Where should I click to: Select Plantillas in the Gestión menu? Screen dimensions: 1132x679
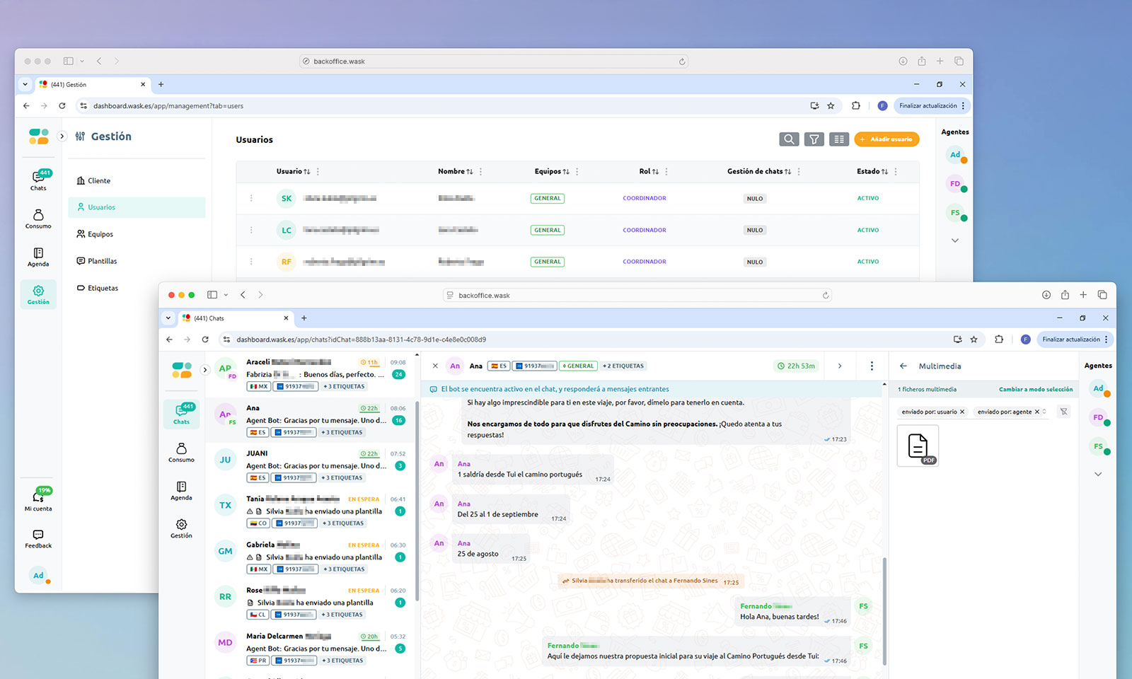click(137, 261)
